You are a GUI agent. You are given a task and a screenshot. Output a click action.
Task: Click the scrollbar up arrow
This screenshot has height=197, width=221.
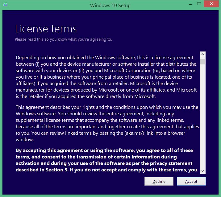tap(203, 54)
